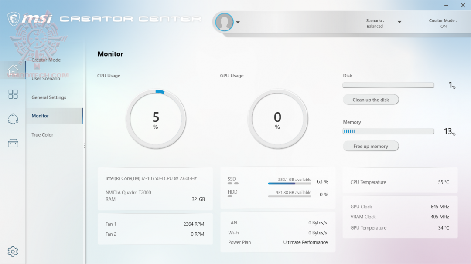Click the NVIDIA Quadro T2000 text
This screenshot has height=264, width=471.
[x=128, y=192]
